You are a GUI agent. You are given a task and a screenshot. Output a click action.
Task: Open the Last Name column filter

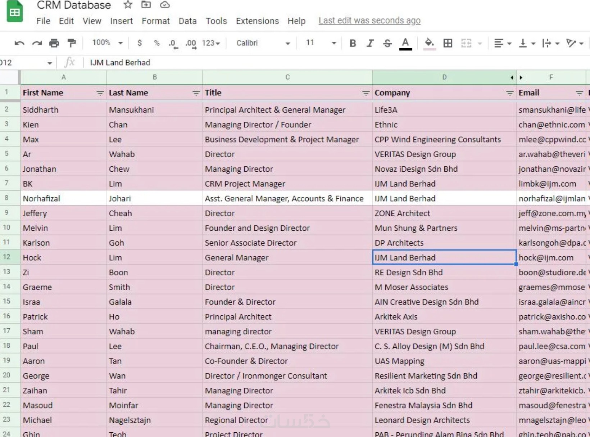pyautogui.click(x=196, y=93)
